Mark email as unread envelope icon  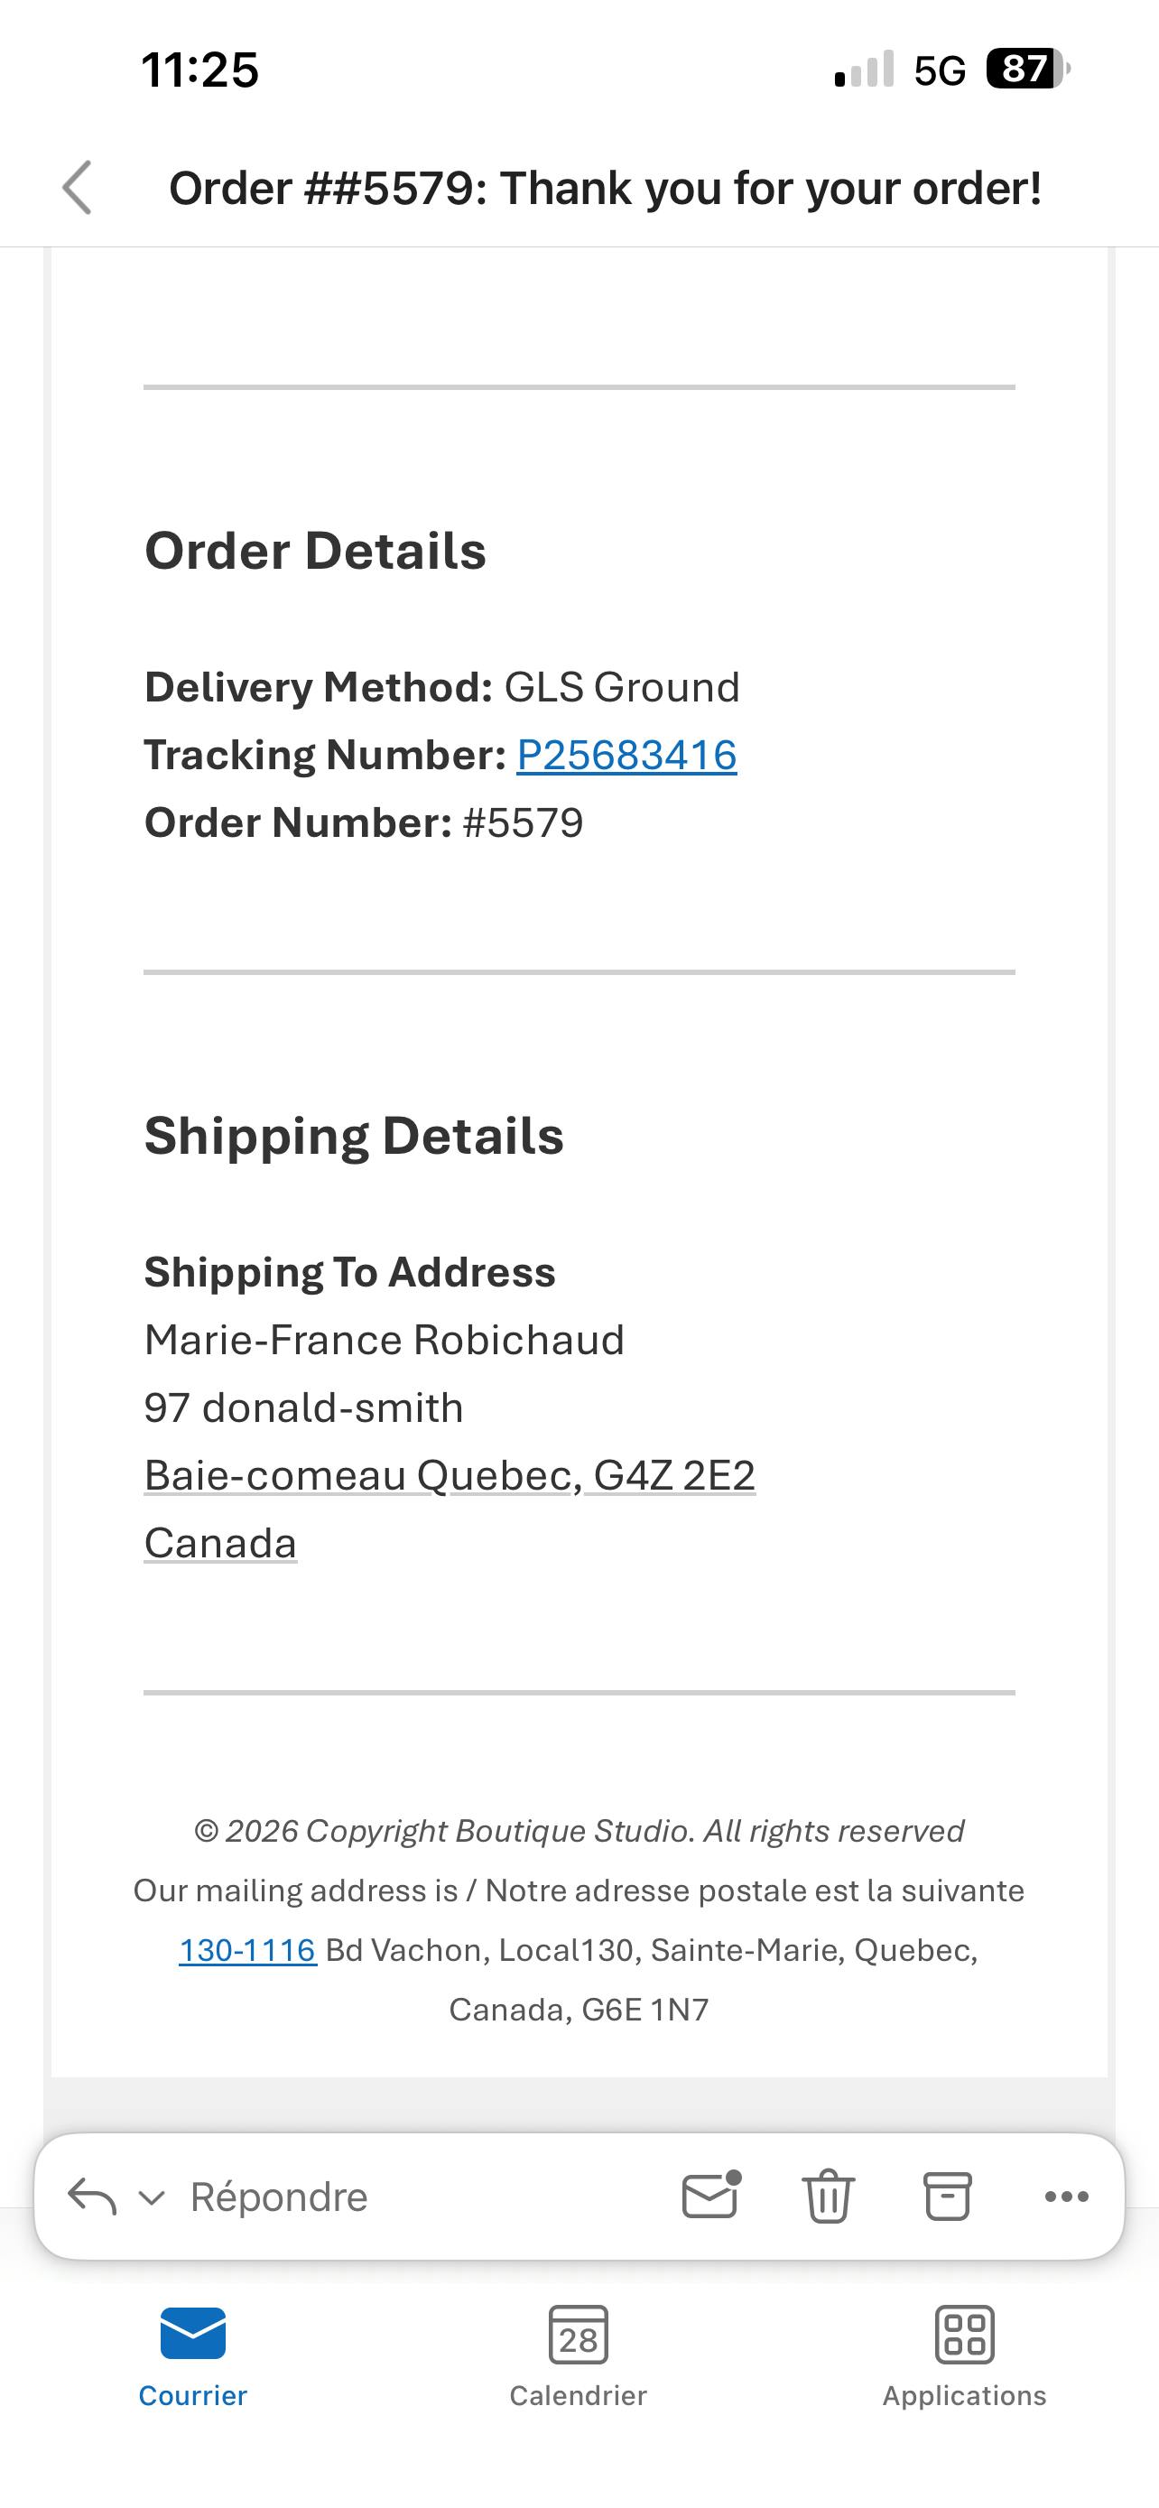tap(710, 2196)
